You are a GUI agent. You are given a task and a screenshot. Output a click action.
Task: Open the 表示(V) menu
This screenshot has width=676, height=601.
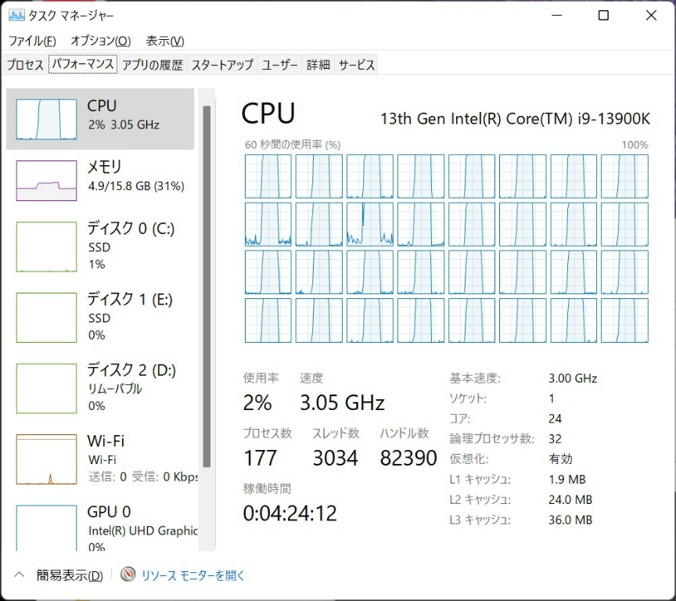(x=165, y=41)
